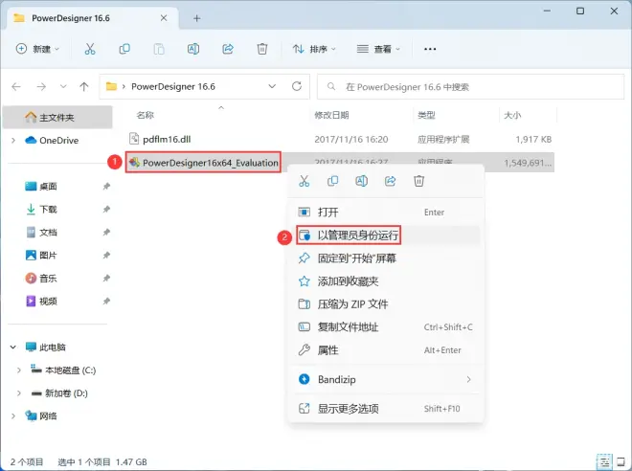The width and height of the screenshot is (632, 471).
Task: Expand the 网络 tree node
Action: tap(13, 415)
